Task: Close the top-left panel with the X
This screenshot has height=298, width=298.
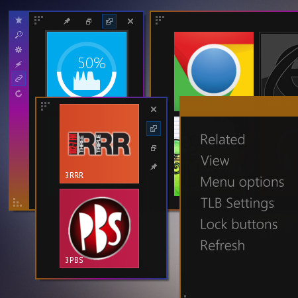Action: click(130, 21)
